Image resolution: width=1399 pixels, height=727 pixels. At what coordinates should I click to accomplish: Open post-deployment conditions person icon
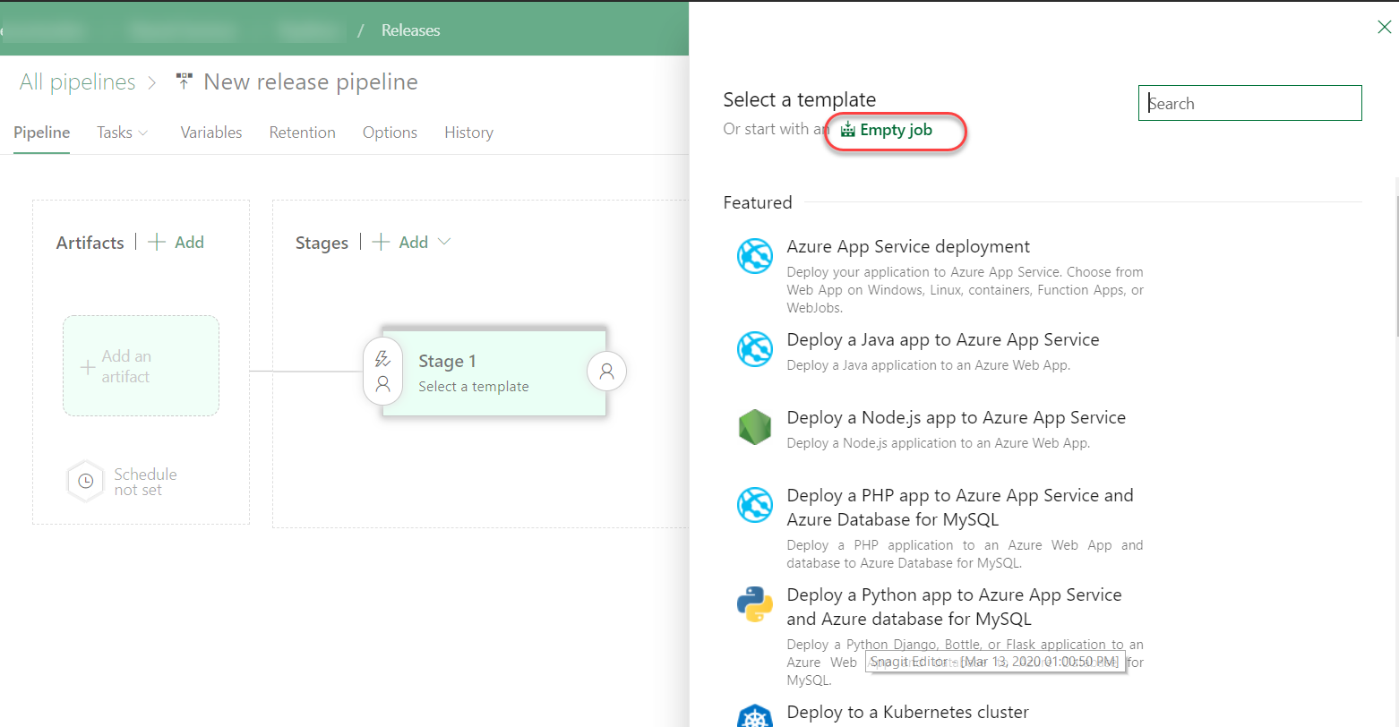[606, 371]
